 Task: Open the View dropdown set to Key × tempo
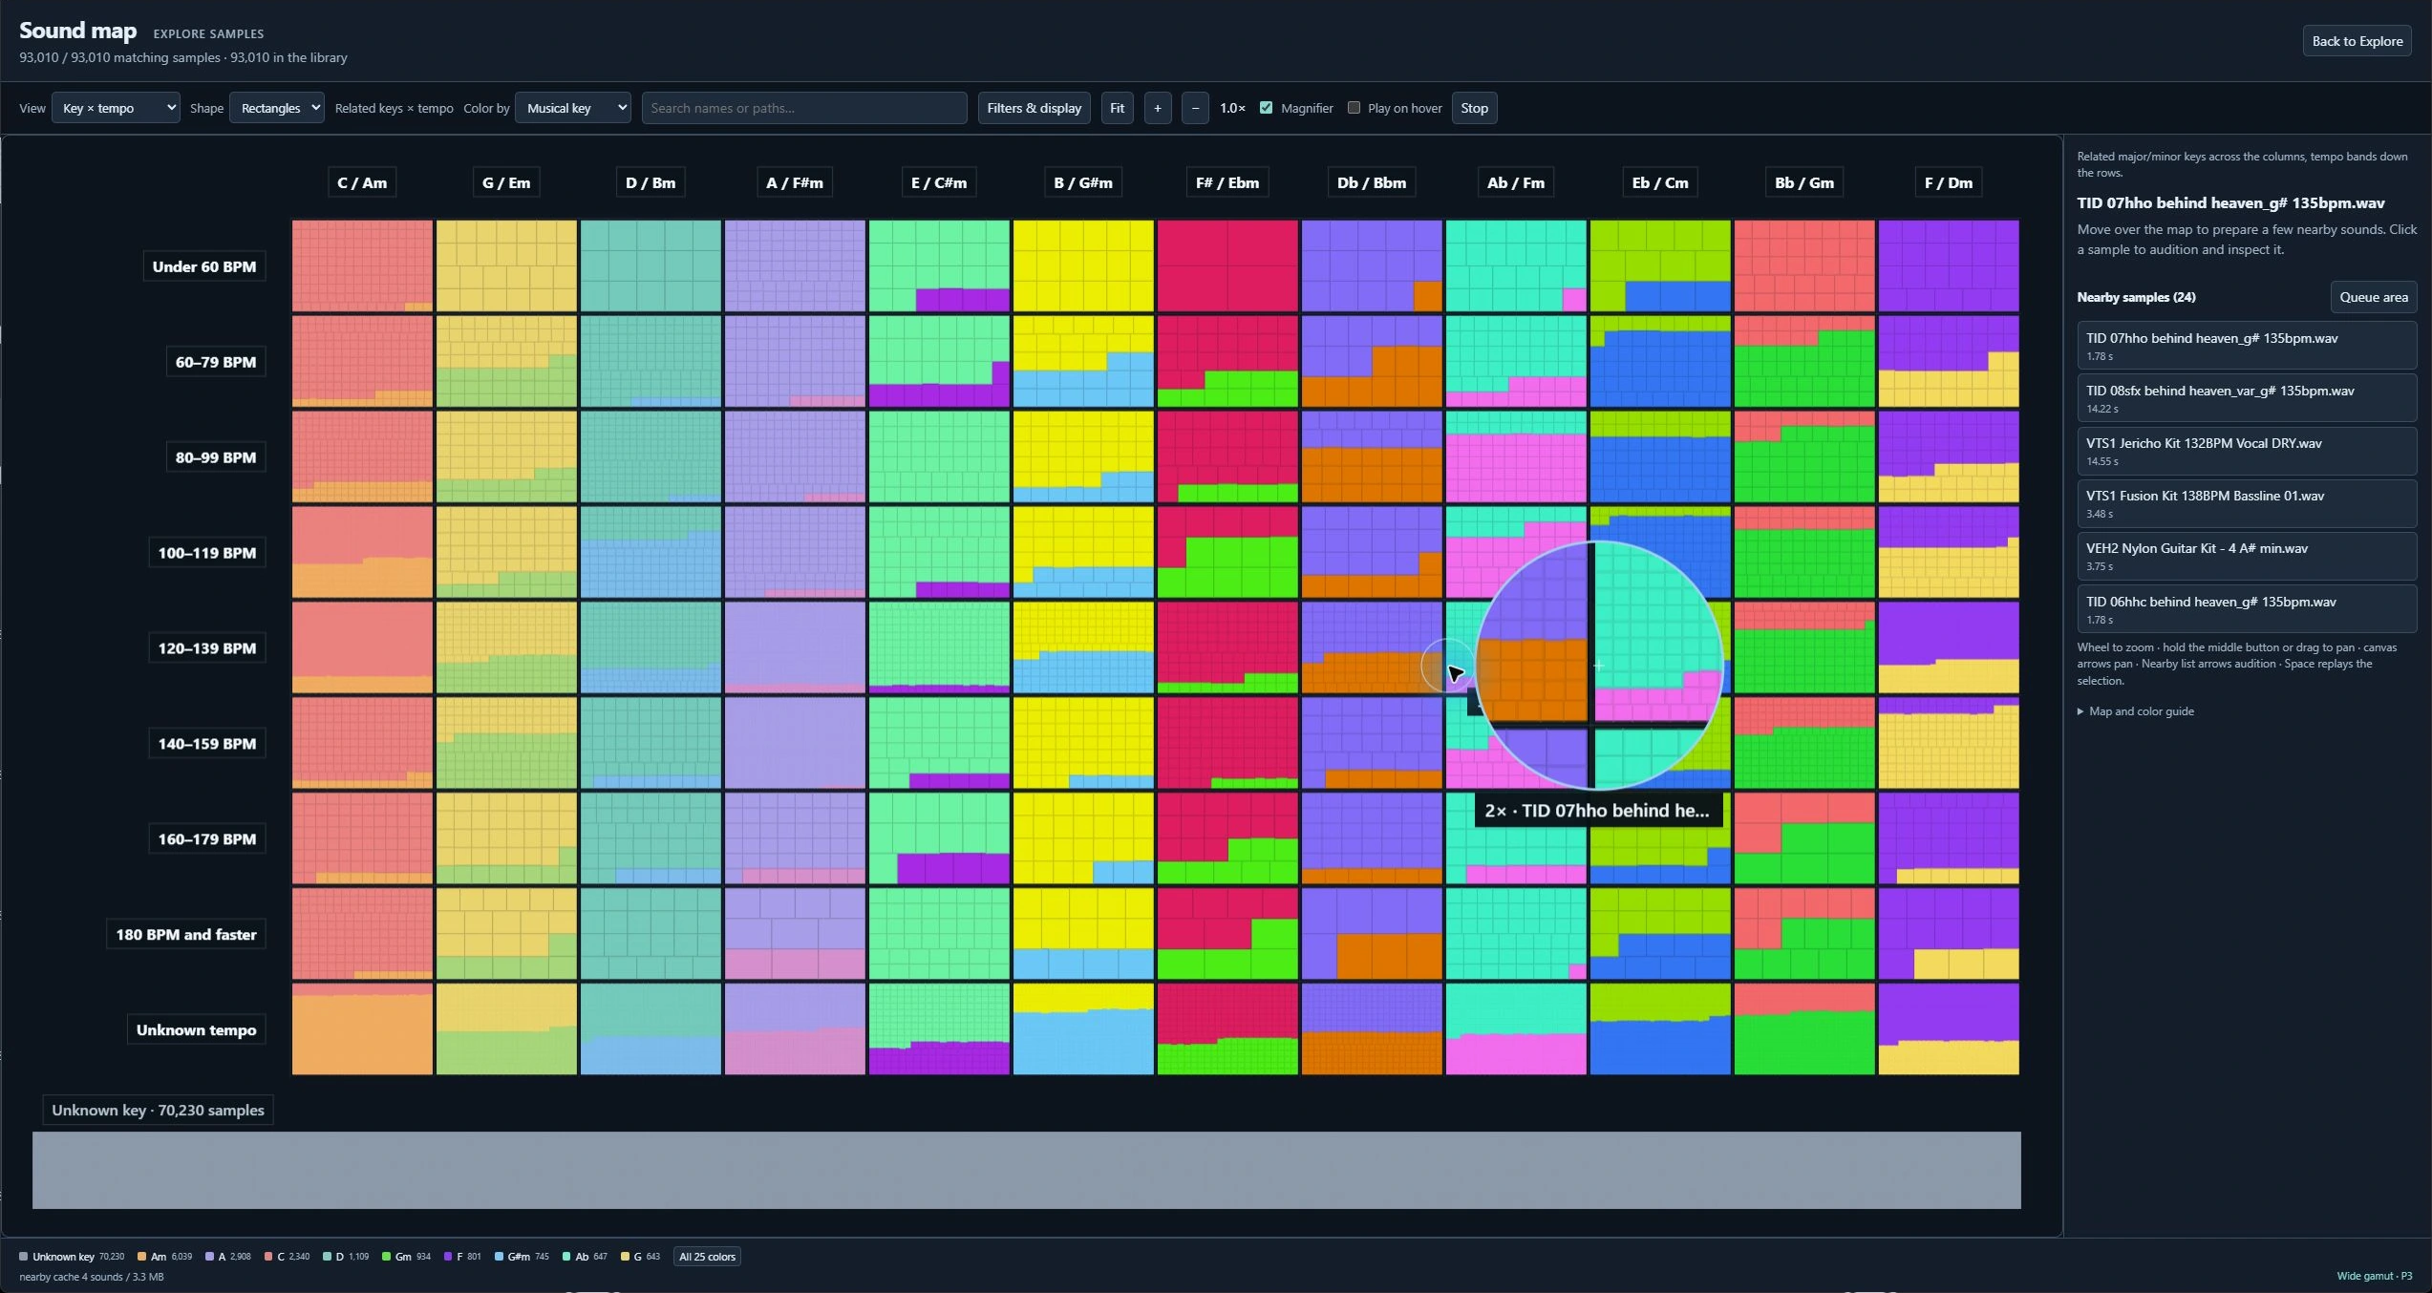pyautogui.click(x=116, y=108)
